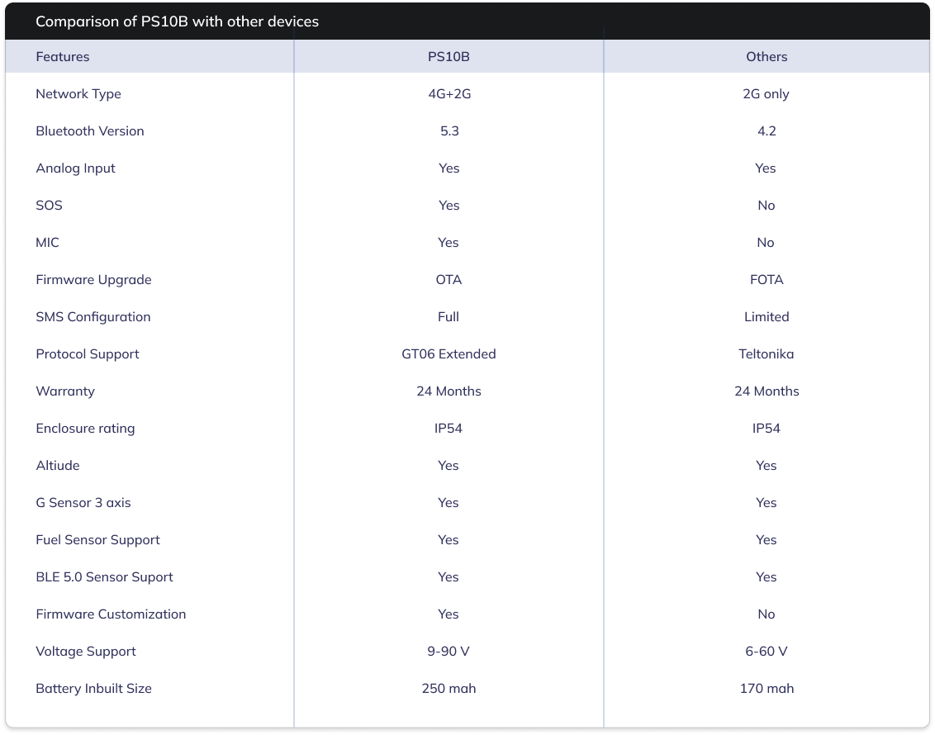Select the 'OTA' firmware upgrade cell
The height and width of the screenshot is (735, 935).
pos(449,280)
